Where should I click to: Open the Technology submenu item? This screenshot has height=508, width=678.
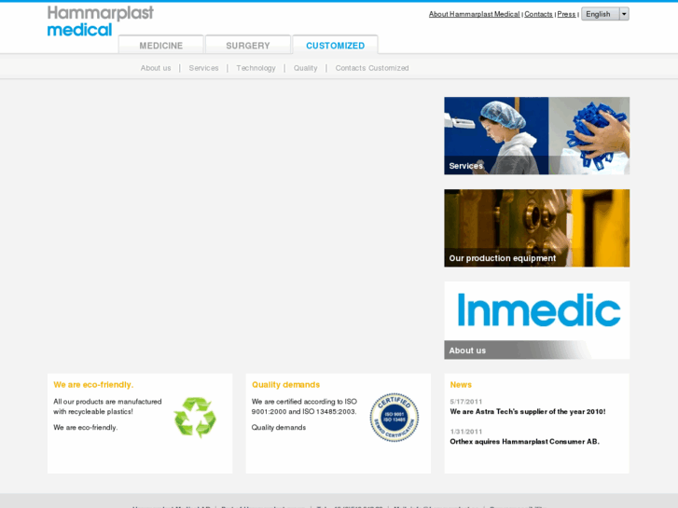pyautogui.click(x=256, y=68)
